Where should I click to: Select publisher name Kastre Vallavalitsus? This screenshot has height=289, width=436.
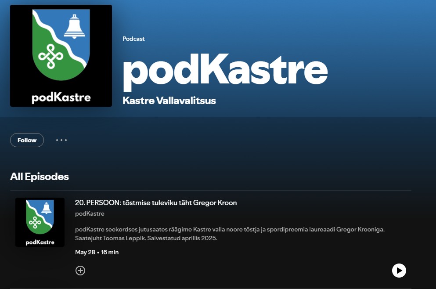point(169,101)
